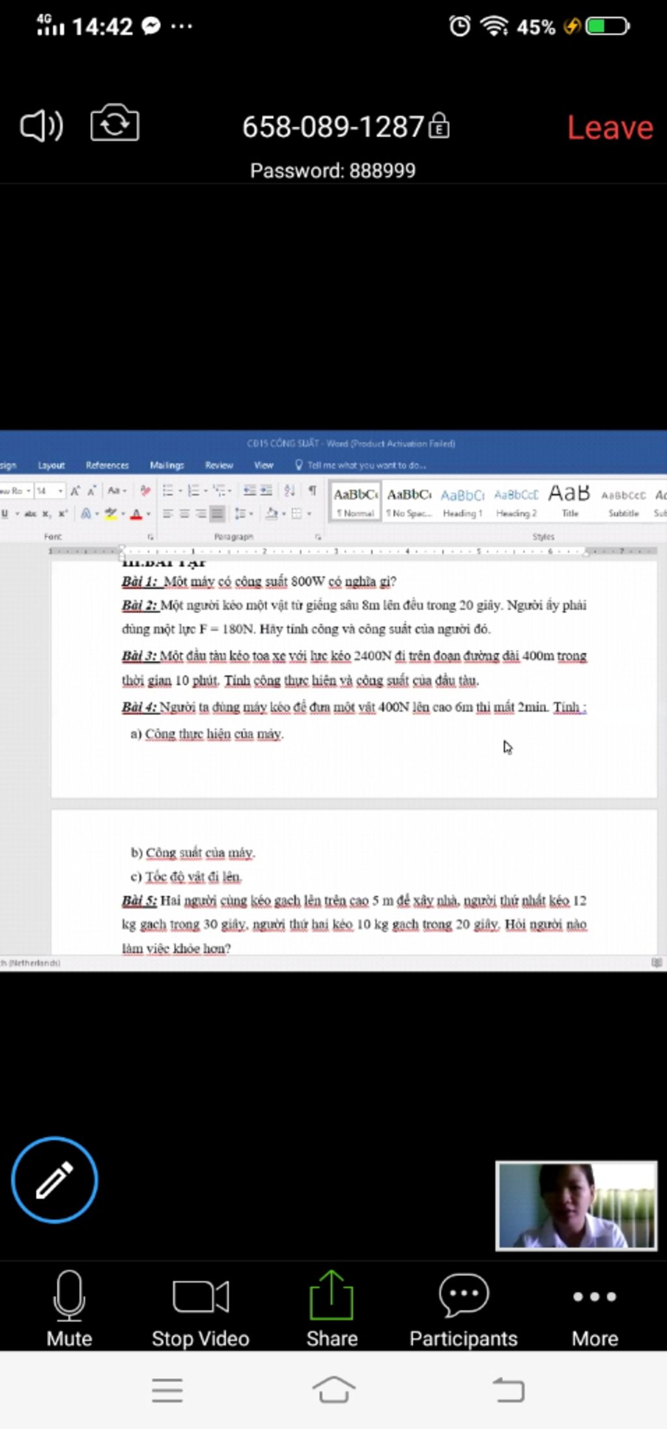Tap the participant video thumbnail
Viewport: 667px width, 1429px height.
point(576,1205)
